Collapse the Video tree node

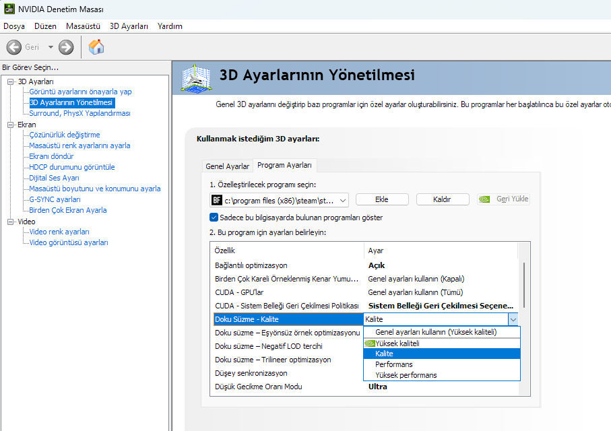(11, 222)
